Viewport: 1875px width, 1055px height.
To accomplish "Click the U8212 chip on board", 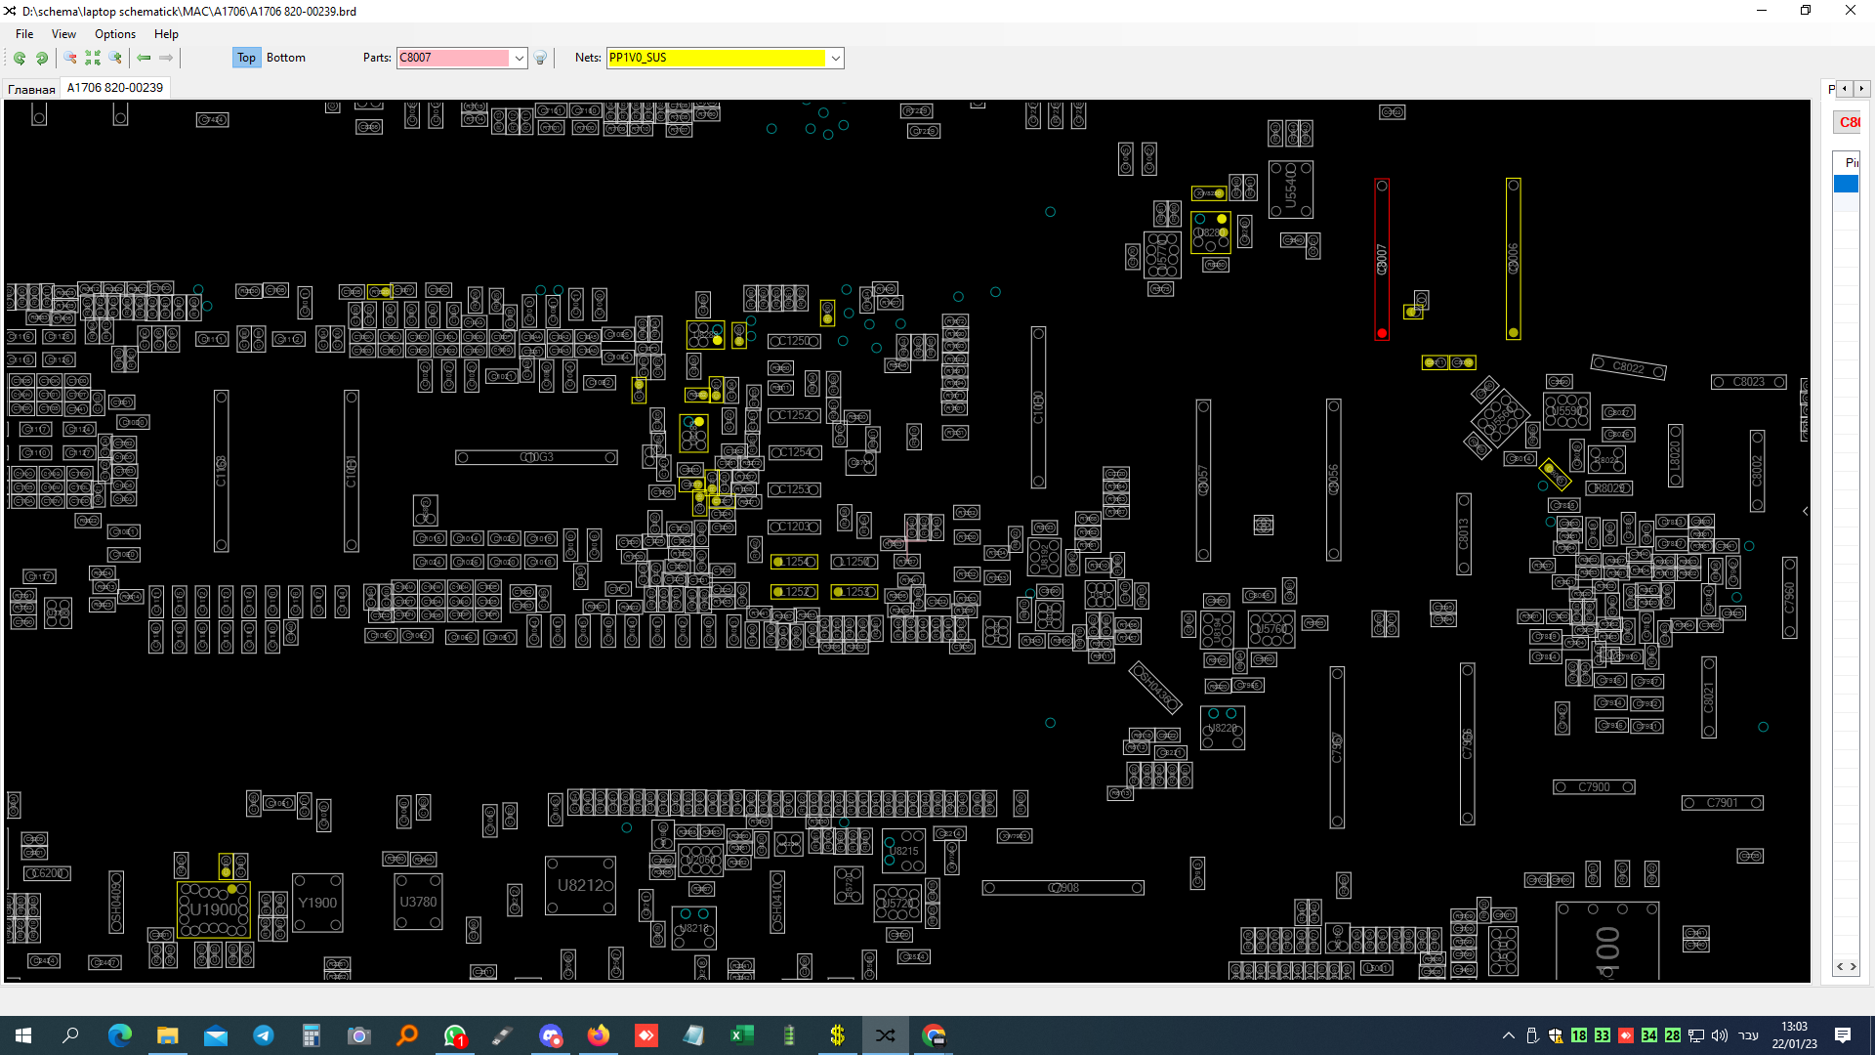I will pos(580,886).
